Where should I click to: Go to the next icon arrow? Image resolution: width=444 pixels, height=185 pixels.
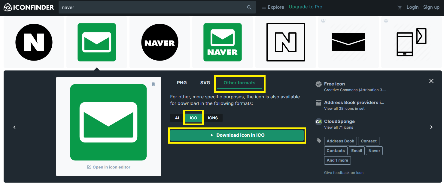click(x=431, y=127)
